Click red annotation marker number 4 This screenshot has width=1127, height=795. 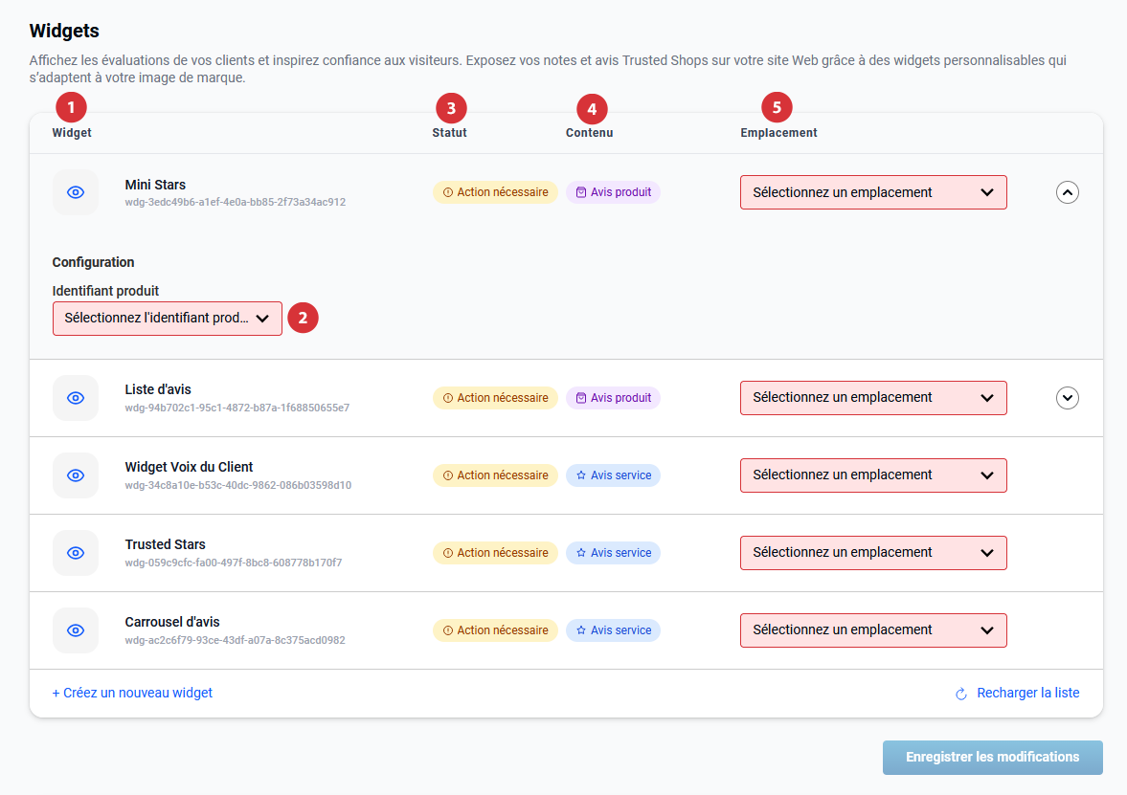(x=592, y=108)
